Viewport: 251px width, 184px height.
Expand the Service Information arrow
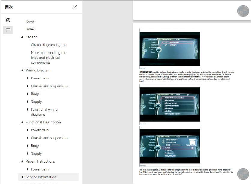pyautogui.click(x=22, y=177)
